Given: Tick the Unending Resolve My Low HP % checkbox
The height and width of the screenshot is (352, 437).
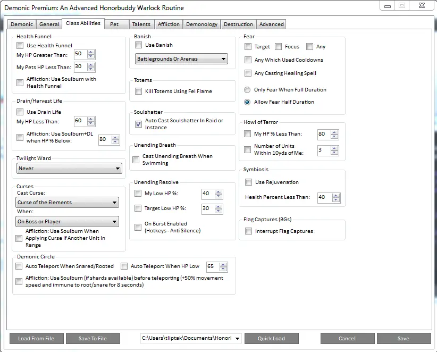Looking at the screenshot, I should (x=138, y=194).
